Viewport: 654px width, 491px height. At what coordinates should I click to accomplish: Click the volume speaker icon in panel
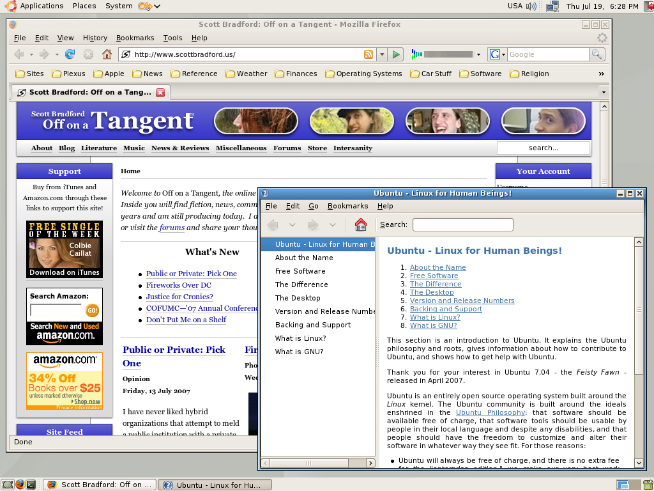pyautogui.click(x=531, y=6)
